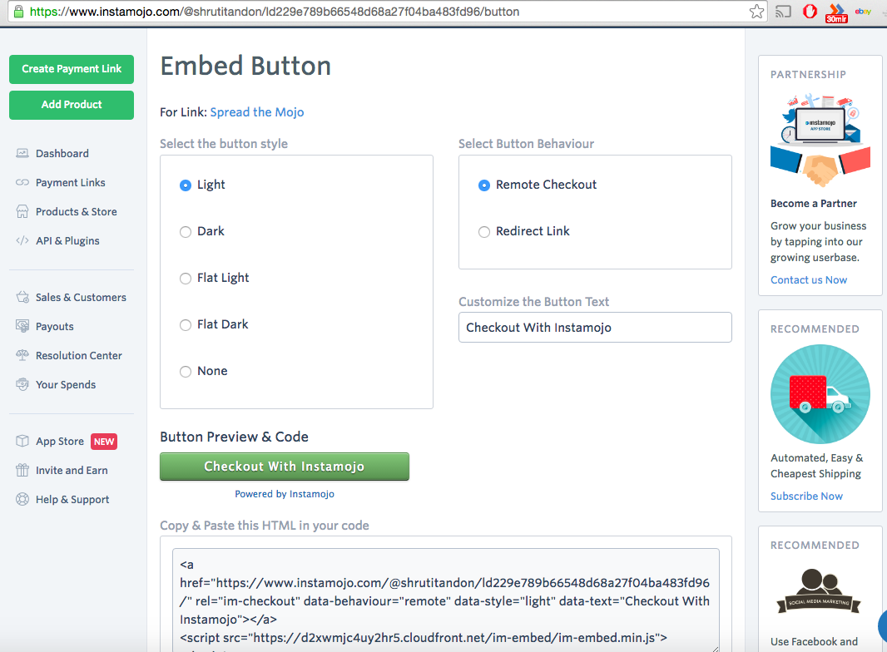Click the Payment Links chain icon
This screenshot has width=887, height=652.
(x=22, y=182)
